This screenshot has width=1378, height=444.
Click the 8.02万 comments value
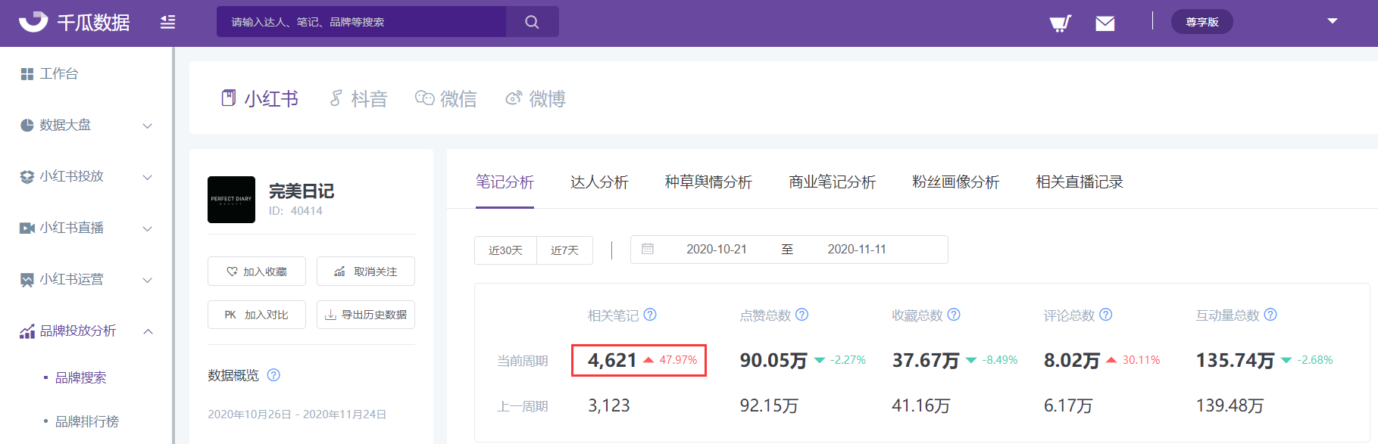pos(1072,360)
